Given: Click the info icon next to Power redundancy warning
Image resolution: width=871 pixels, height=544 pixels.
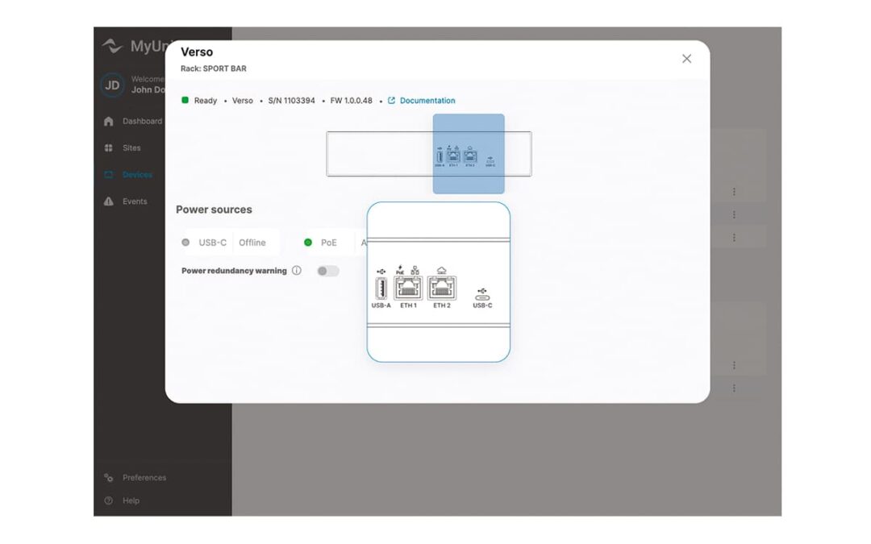Looking at the screenshot, I should coord(297,270).
